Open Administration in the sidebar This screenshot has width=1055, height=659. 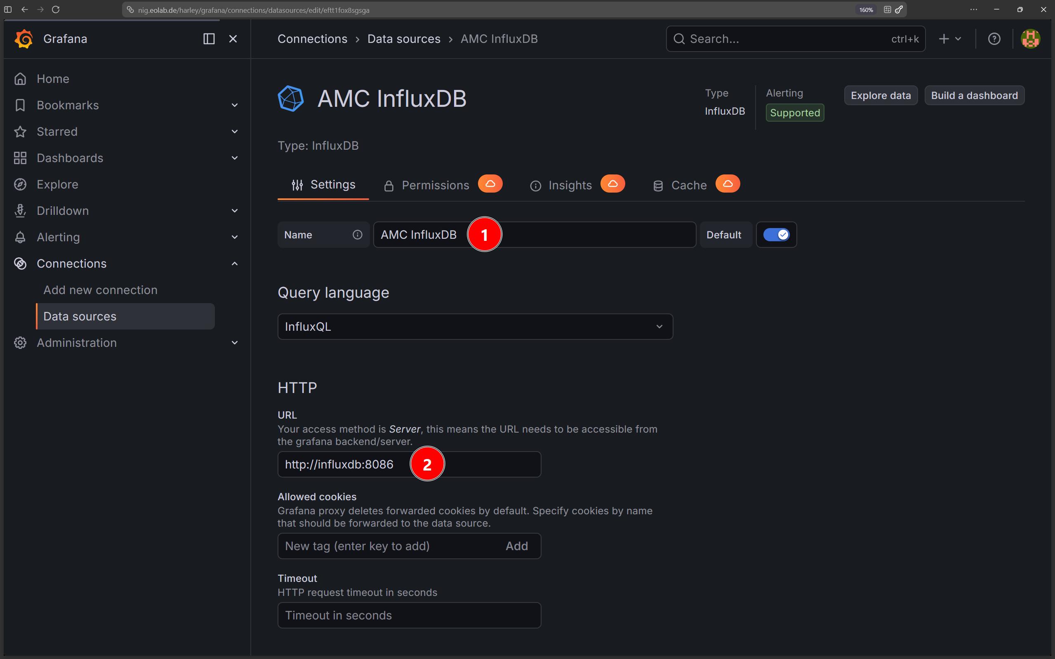(77, 343)
